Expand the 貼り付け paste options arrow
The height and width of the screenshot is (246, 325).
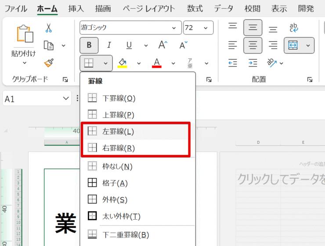click(x=25, y=62)
